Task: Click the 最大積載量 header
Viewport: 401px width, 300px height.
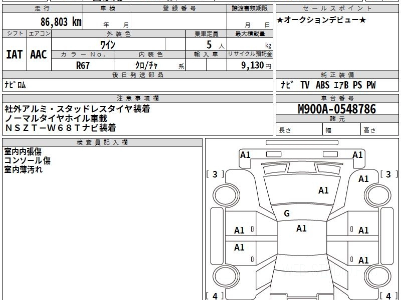Action: (x=250, y=34)
